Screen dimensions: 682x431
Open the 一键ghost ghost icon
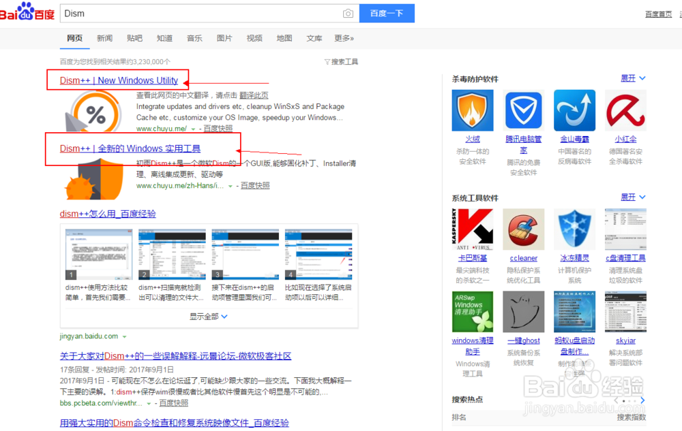pyautogui.click(x=523, y=312)
